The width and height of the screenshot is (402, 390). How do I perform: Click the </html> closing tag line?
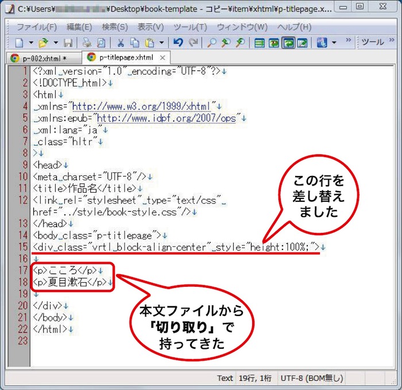pyautogui.click(x=51, y=329)
